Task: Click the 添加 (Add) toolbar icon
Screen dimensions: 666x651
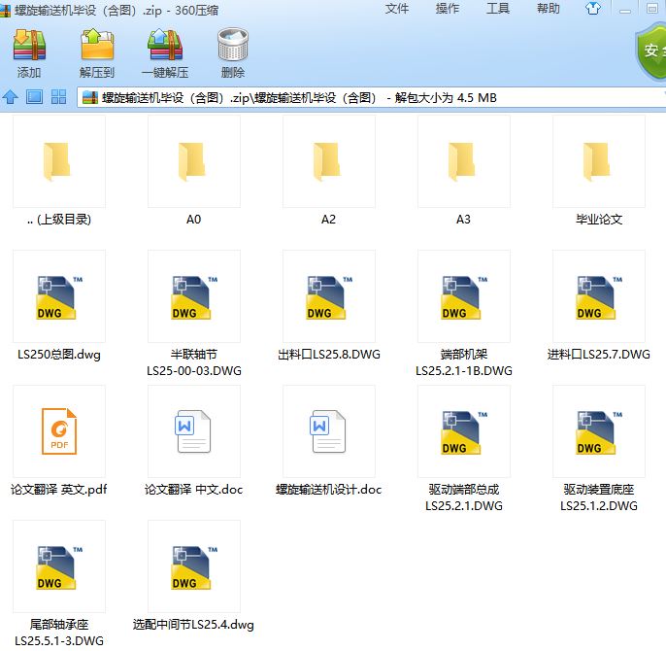Action: (29, 45)
